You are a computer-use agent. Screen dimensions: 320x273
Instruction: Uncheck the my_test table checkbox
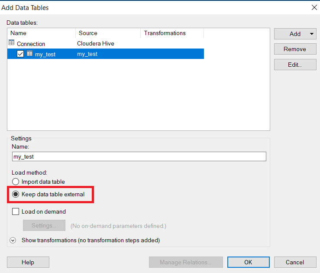tap(20, 54)
